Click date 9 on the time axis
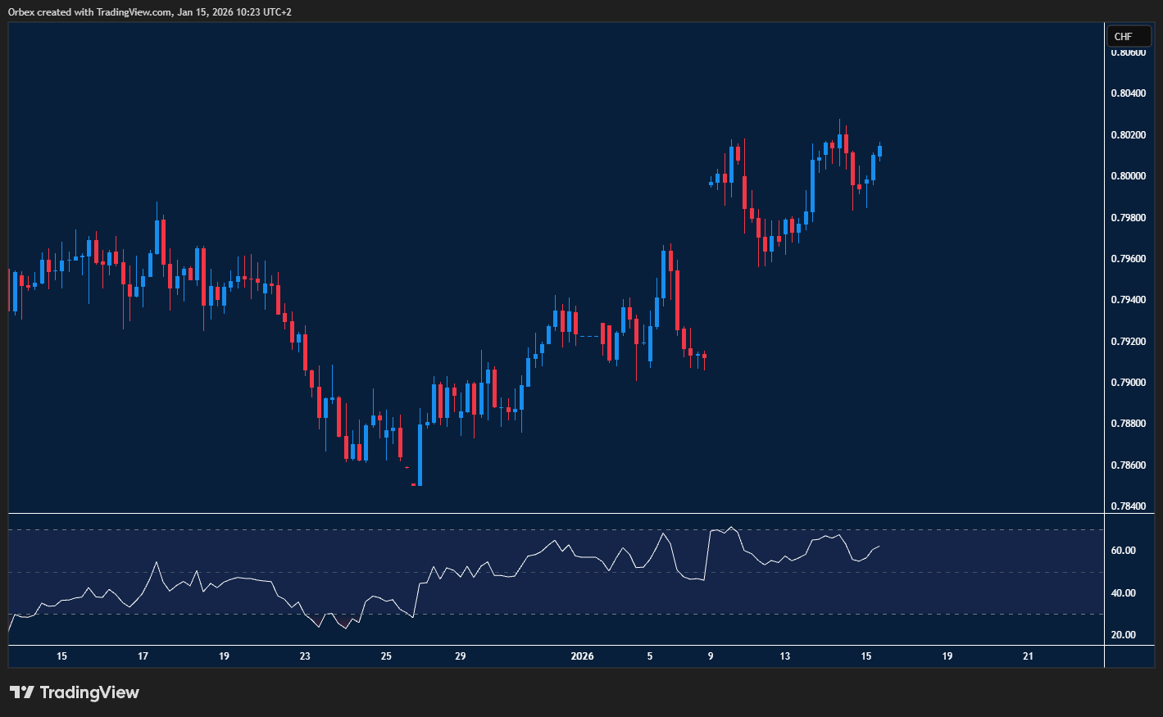The image size is (1163, 717). click(x=711, y=656)
